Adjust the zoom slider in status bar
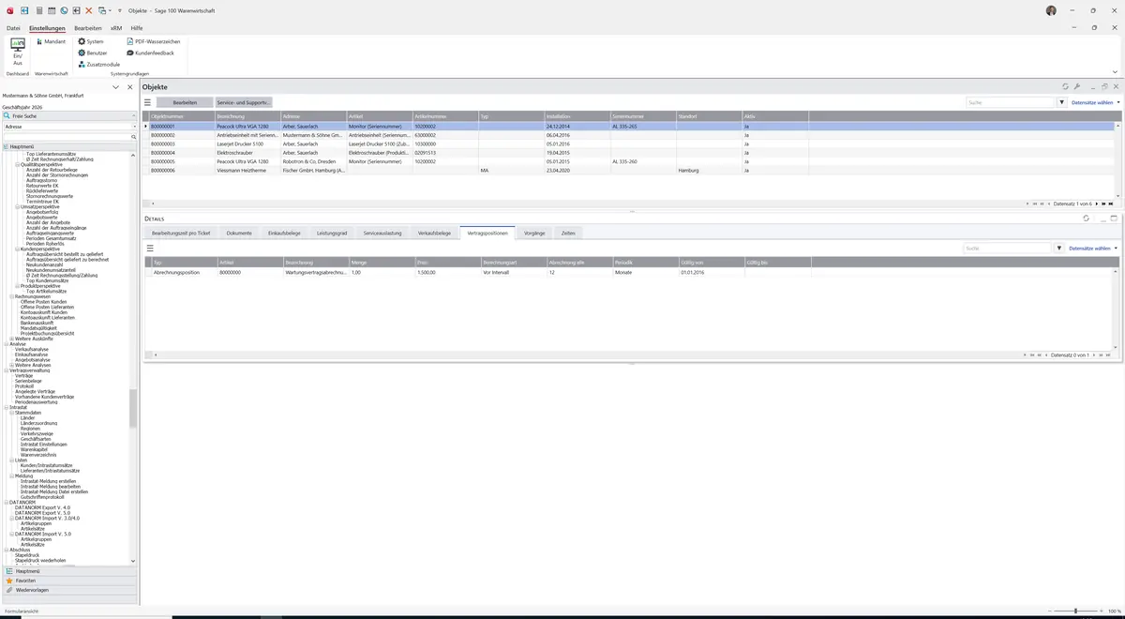 [x=1075, y=611]
